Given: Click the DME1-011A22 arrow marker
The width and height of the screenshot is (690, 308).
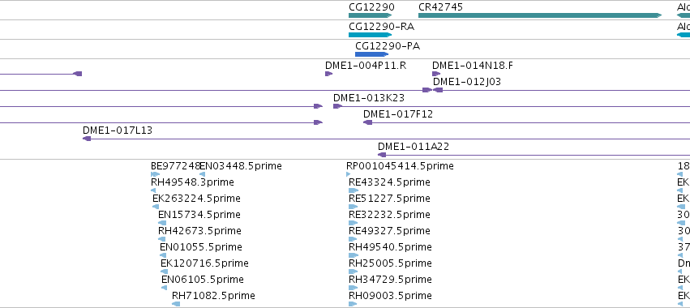Looking at the screenshot, I should click(x=382, y=155).
